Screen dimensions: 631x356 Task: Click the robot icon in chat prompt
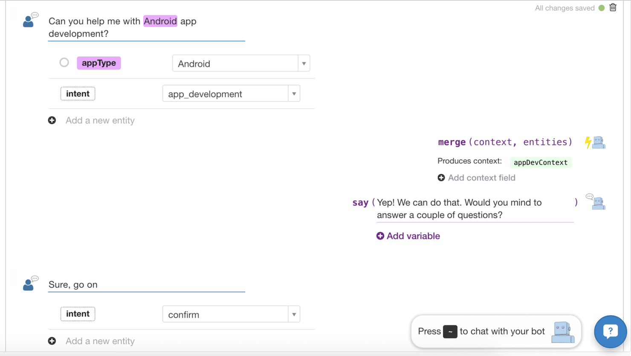[x=562, y=332]
